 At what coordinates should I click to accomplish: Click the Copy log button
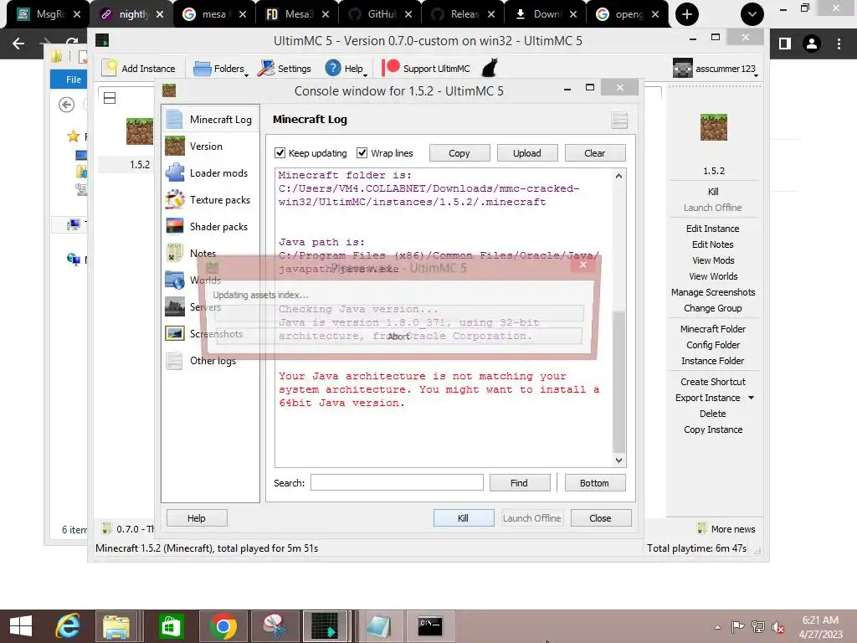click(459, 153)
